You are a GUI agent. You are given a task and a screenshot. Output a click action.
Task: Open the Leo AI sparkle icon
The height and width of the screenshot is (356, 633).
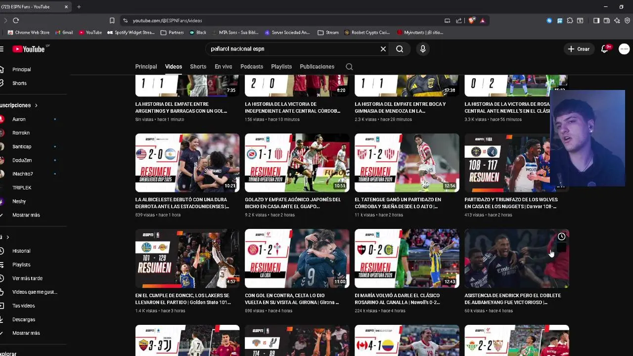617,20
